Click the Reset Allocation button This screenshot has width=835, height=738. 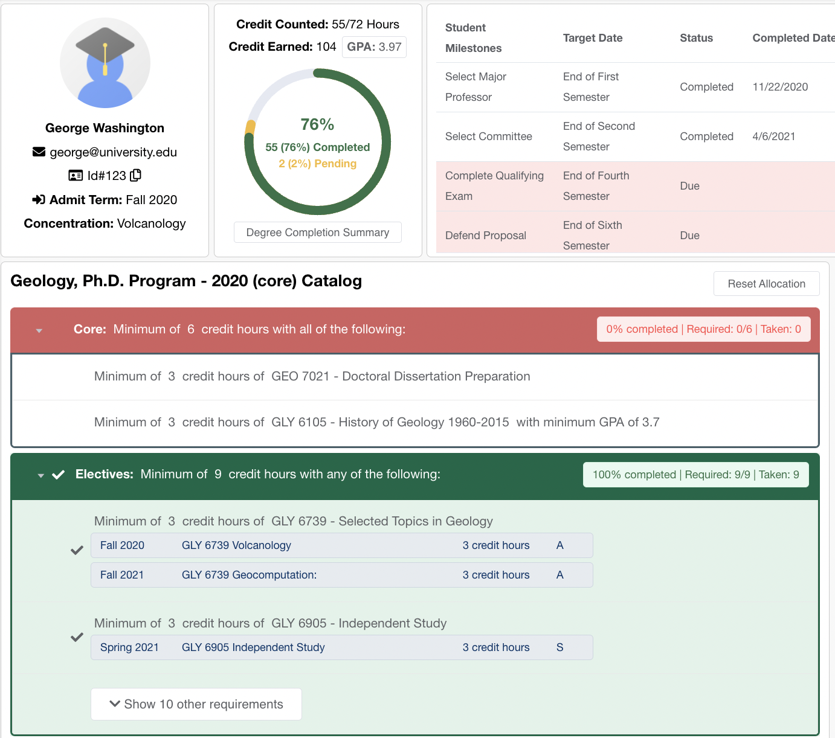(x=766, y=284)
